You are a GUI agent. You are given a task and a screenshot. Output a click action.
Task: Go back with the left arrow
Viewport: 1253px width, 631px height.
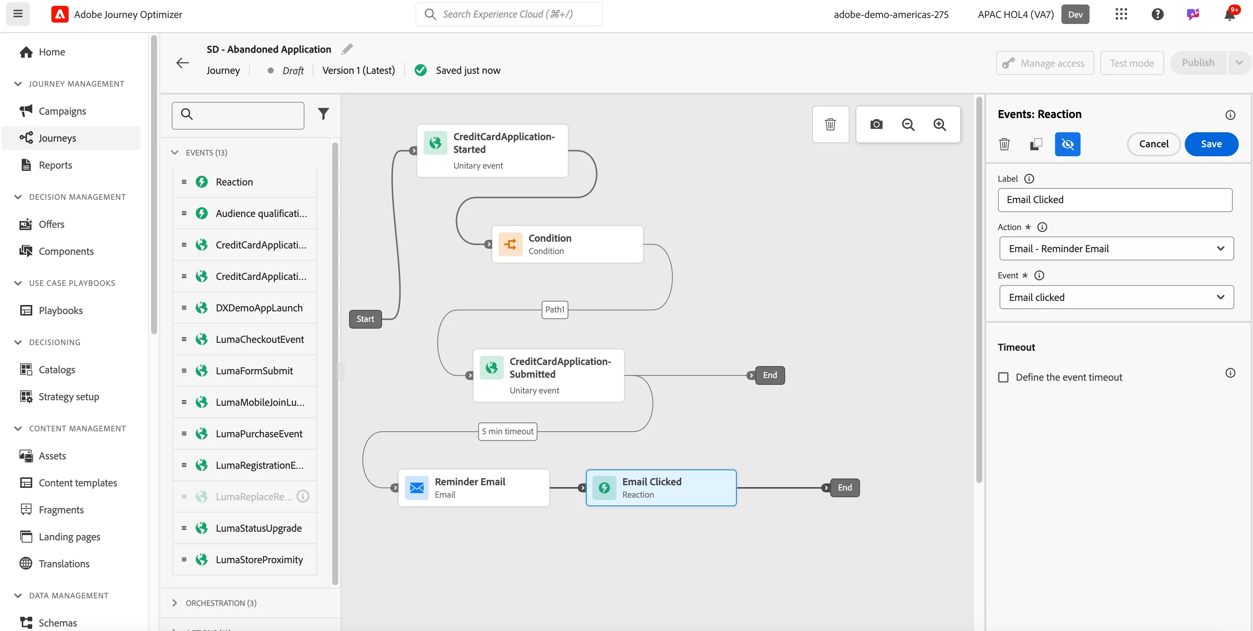coord(183,63)
